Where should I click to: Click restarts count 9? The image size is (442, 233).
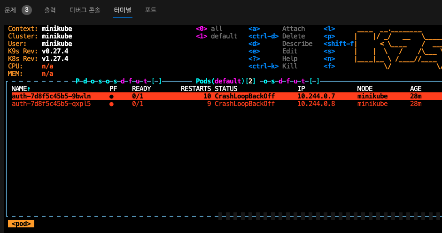pos(209,104)
